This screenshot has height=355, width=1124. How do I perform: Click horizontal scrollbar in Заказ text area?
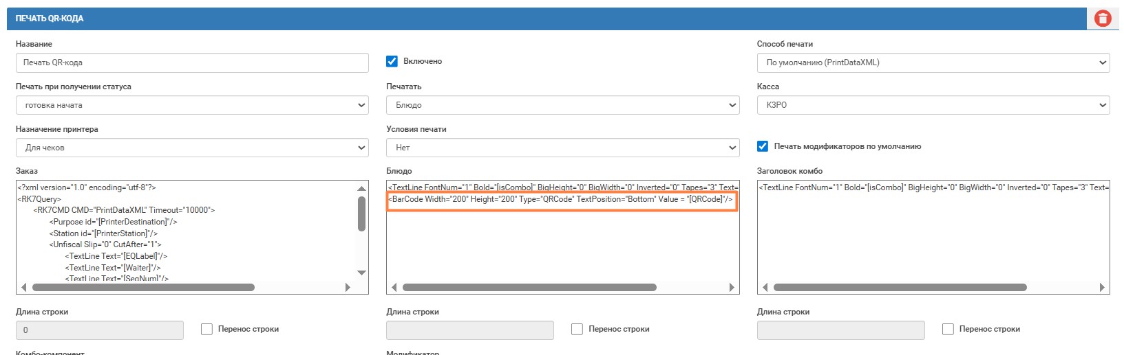point(143,287)
